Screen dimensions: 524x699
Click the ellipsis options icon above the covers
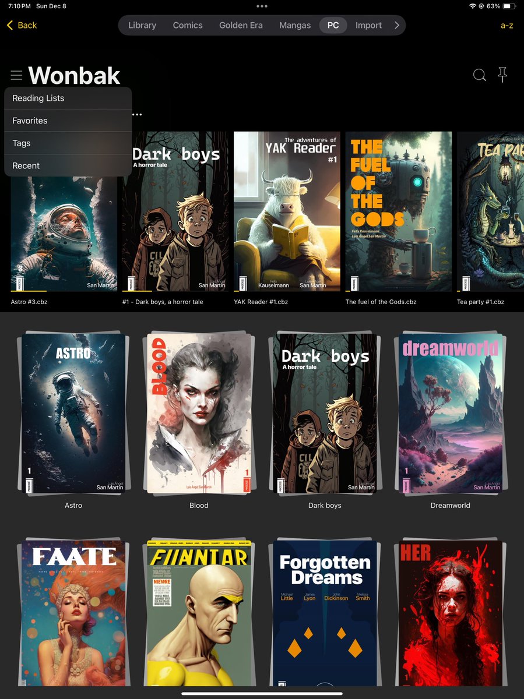click(x=138, y=115)
